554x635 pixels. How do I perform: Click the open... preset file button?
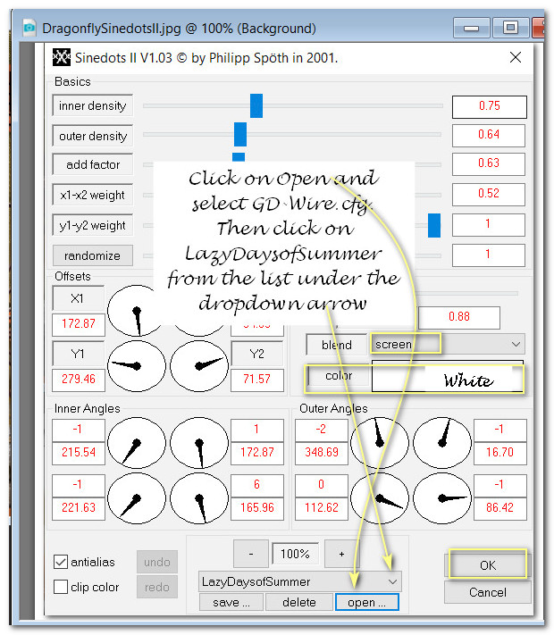pyautogui.click(x=367, y=602)
